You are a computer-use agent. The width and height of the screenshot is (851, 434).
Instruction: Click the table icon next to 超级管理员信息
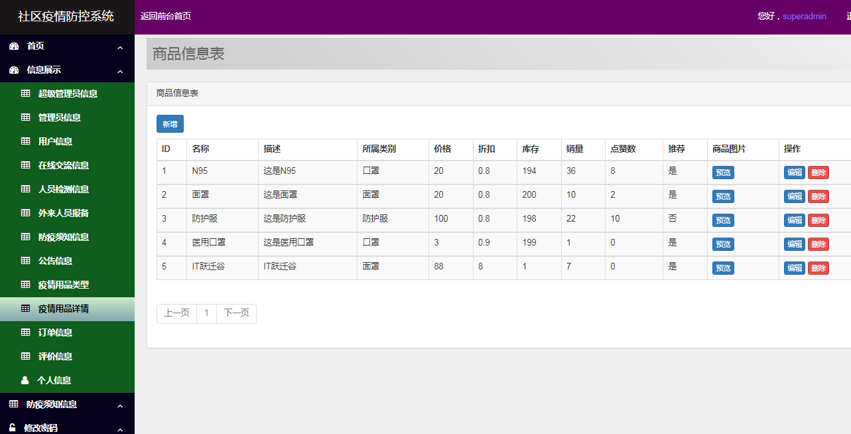[x=26, y=94]
